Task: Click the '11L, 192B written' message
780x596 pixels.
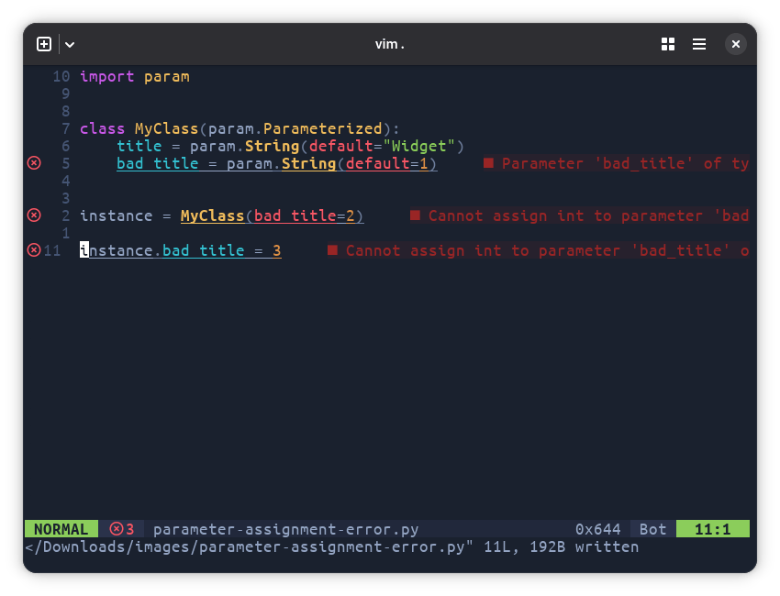Action: (561, 546)
